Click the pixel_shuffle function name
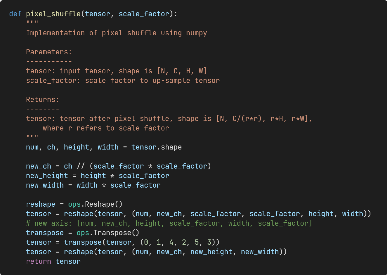This screenshot has height=275, width=387. [53, 14]
